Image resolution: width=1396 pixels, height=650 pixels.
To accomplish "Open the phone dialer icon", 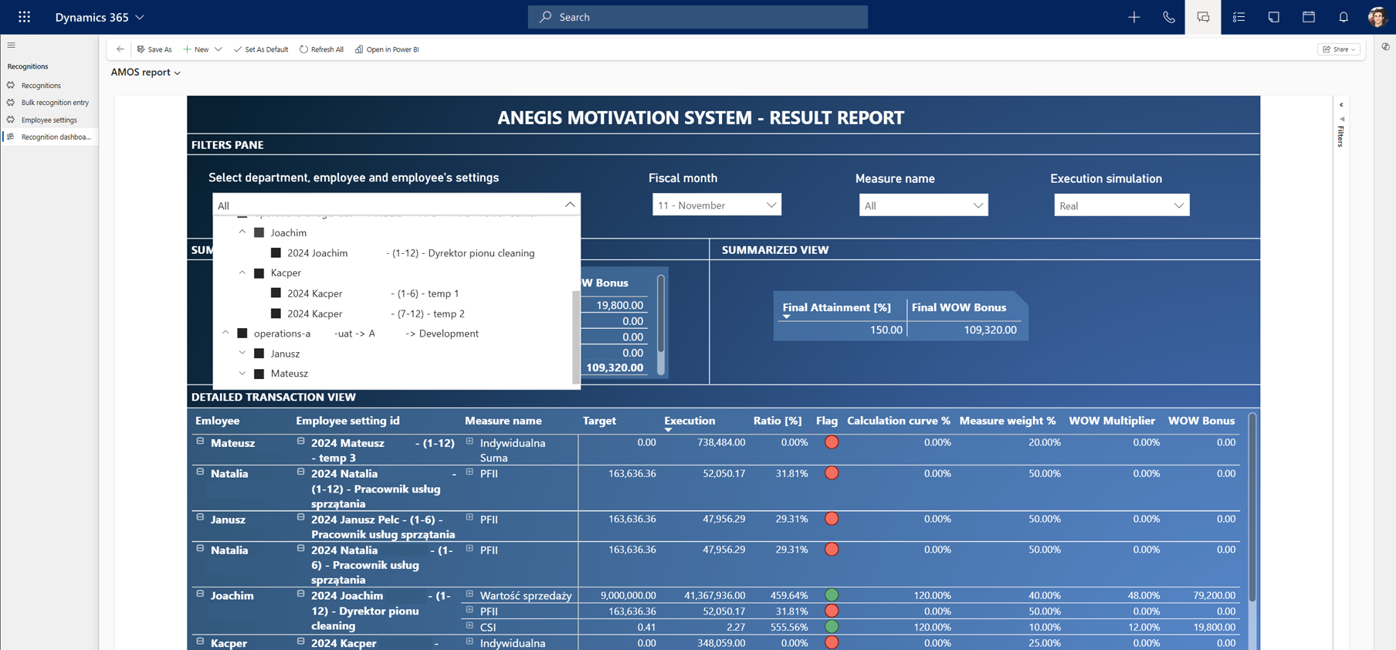I will coord(1168,17).
